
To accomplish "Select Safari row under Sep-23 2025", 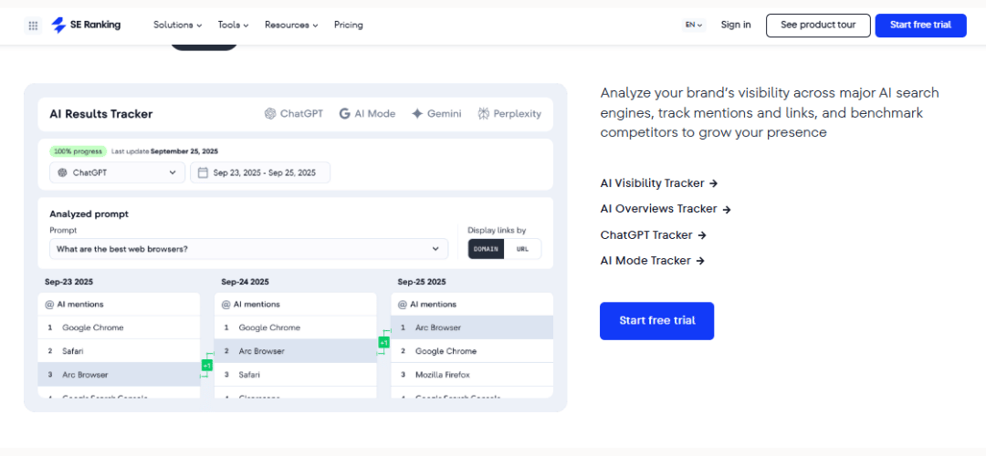I will tap(119, 351).
